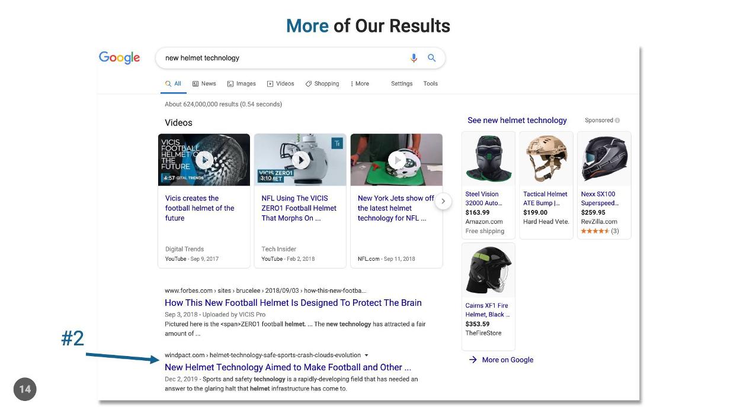Open the Tactical Helmet ATE Bump product image
The image size is (737, 414).
[x=546, y=159]
